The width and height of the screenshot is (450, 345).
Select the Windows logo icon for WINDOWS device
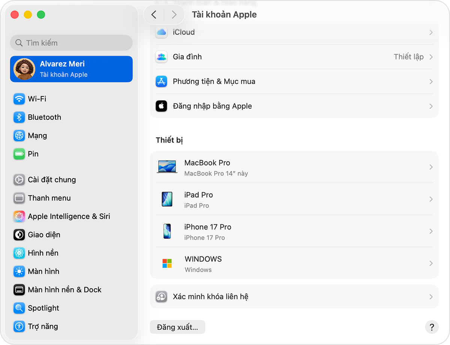tap(167, 263)
